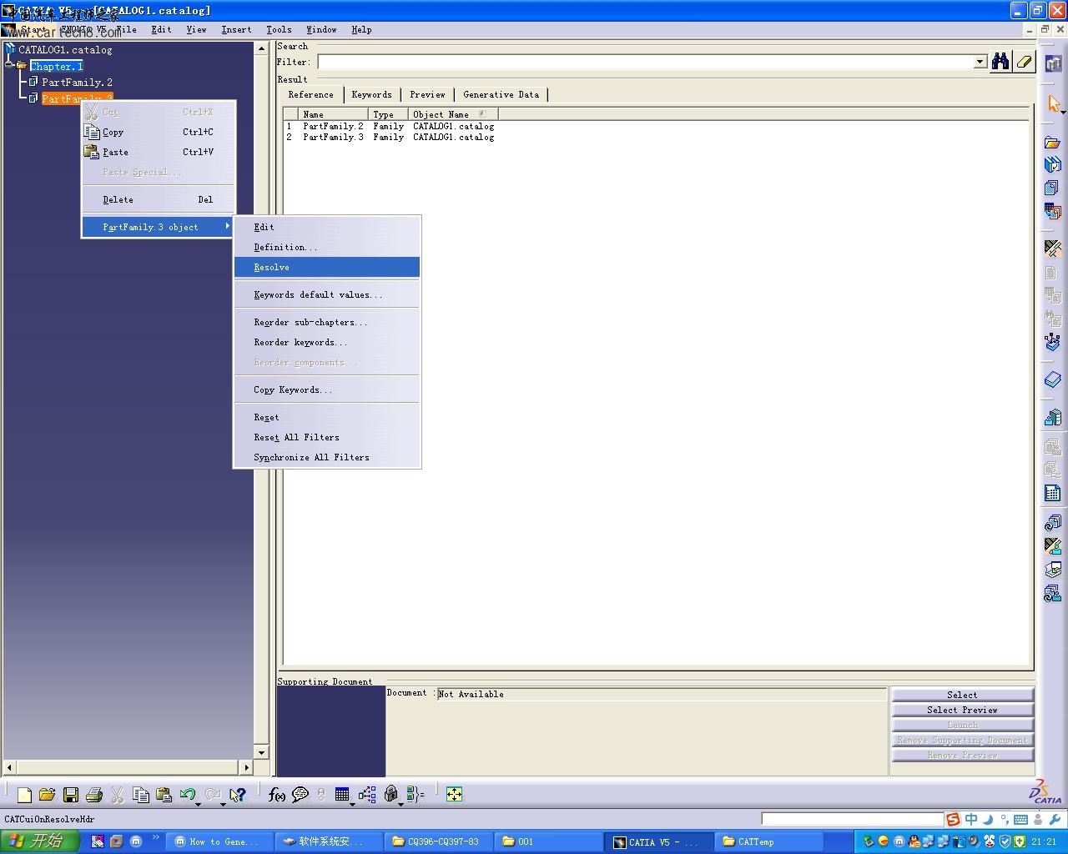Screen dimensions: 1068x854
Task: Click the What's This help cursor icon
Action: click(238, 795)
